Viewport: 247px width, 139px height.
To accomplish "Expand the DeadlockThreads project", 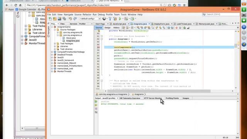I will pos(52,55).
